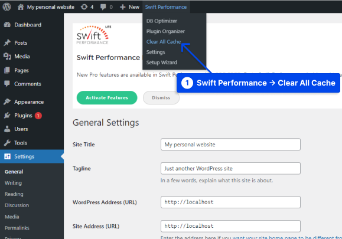Open Users menu in sidebar

pos(21,129)
